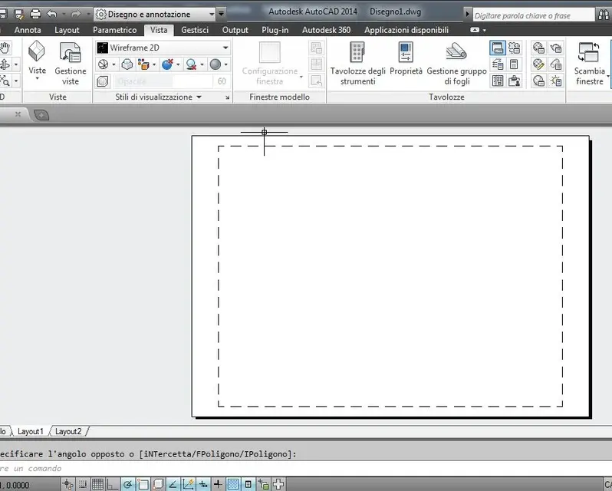612x491 pixels.
Task: Toggle Grid display in status bar
Action: coord(97,484)
